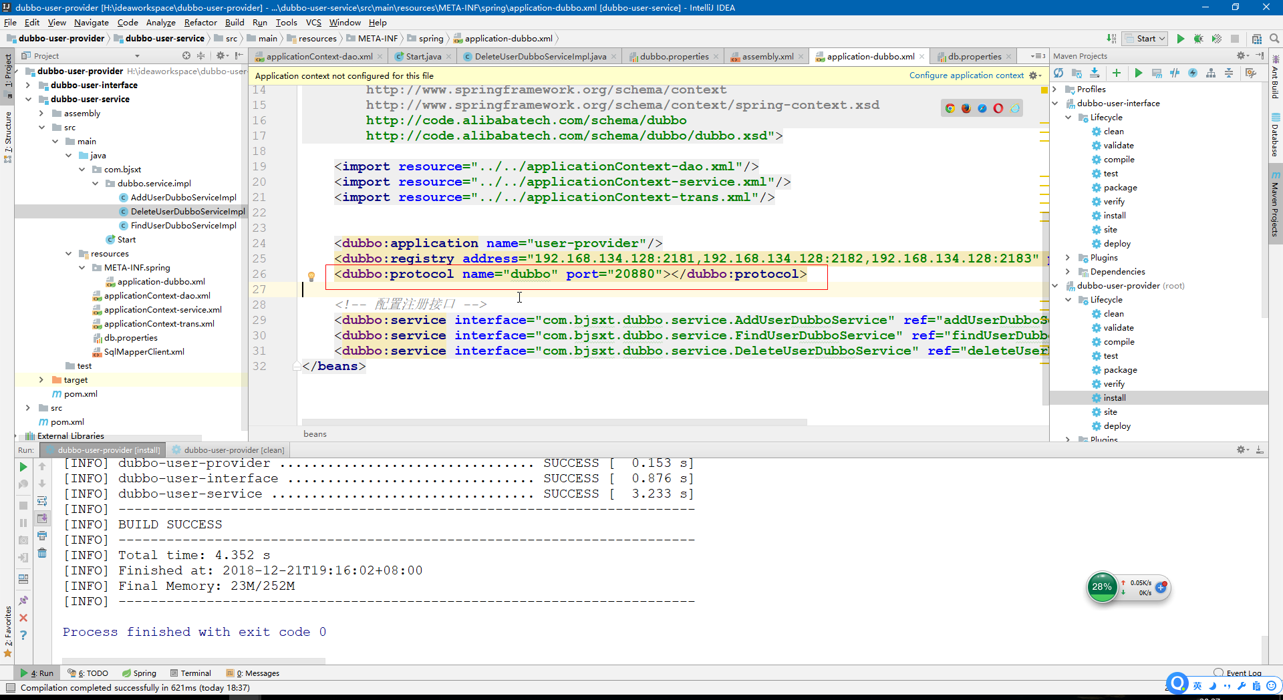The image size is (1283, 700).
Task: Click Run Maven Build green arrow
Action: [1138, 73]
